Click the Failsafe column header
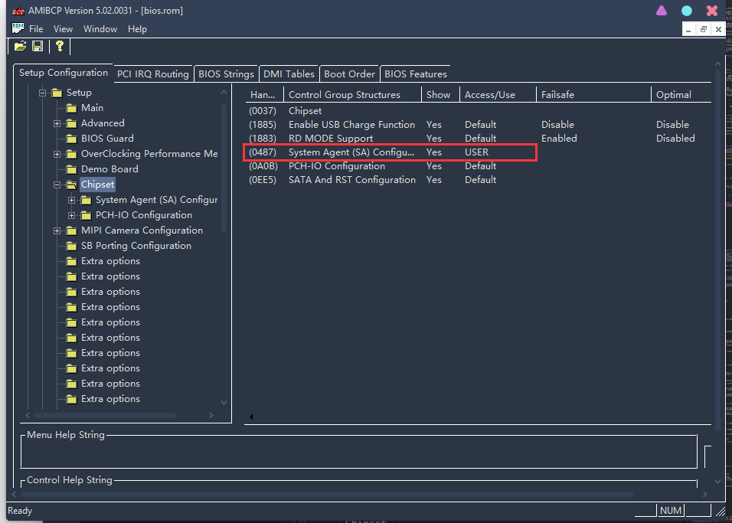 (x=593, y=95)
